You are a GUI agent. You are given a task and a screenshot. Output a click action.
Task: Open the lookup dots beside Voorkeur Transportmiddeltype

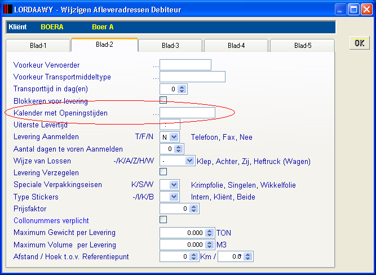pyautogui.click(x=156, y=78)
